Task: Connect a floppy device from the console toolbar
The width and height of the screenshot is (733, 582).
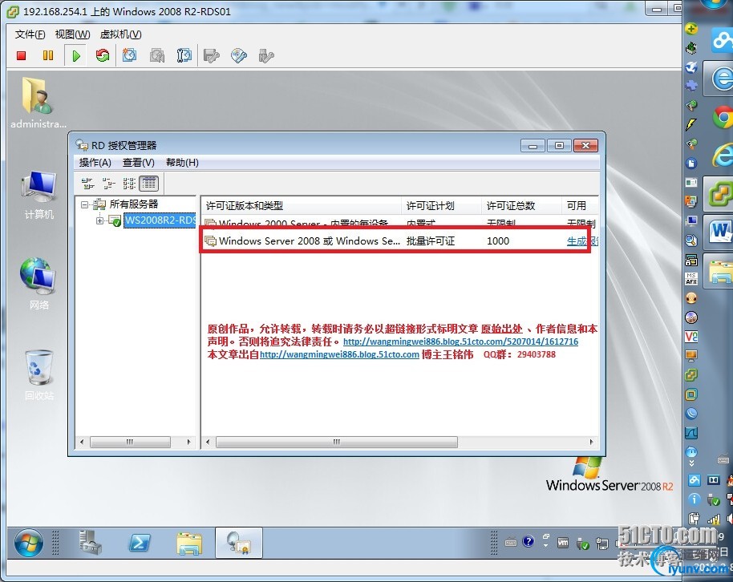Action: coord(211,56)
